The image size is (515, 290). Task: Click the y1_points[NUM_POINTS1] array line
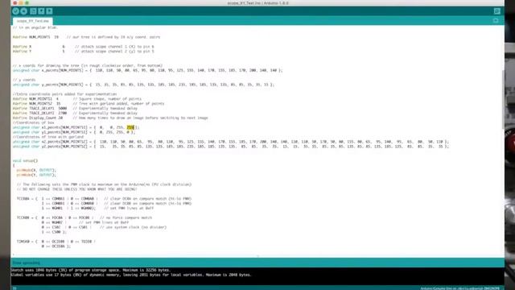coord(74,132)
